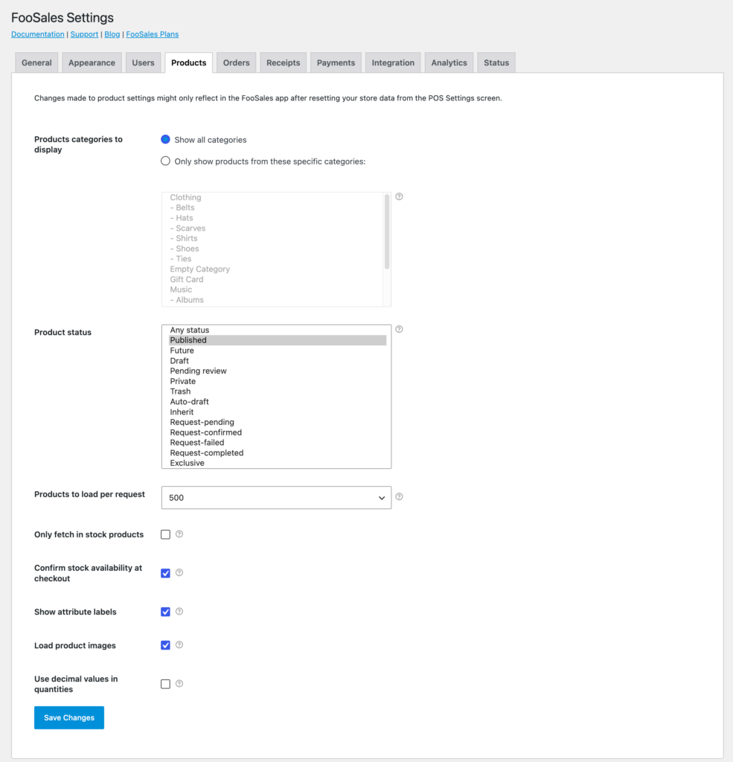Select Shoes subcategory
The height and width of the screenshot is (762, 733).
[275, 249]
